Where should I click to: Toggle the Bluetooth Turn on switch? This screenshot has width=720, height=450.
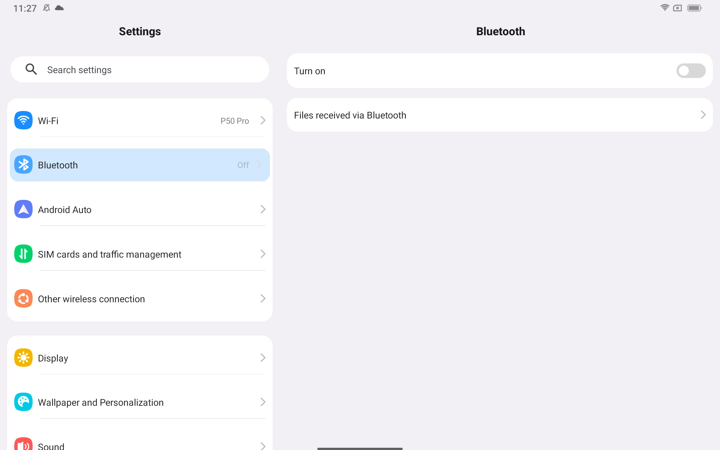(691, 70)
